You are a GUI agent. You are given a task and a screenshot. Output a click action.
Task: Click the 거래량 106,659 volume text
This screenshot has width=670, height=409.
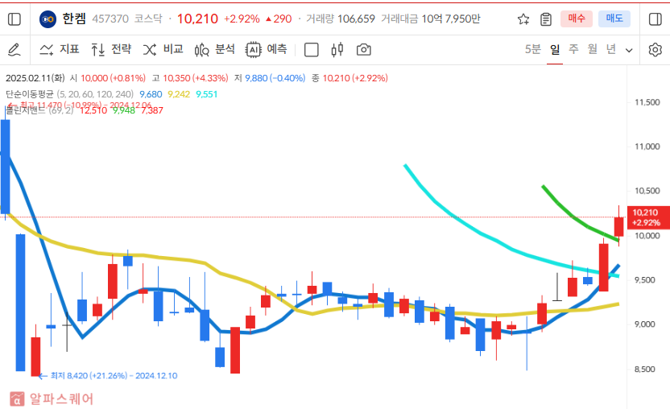click(x=341, y=19)
